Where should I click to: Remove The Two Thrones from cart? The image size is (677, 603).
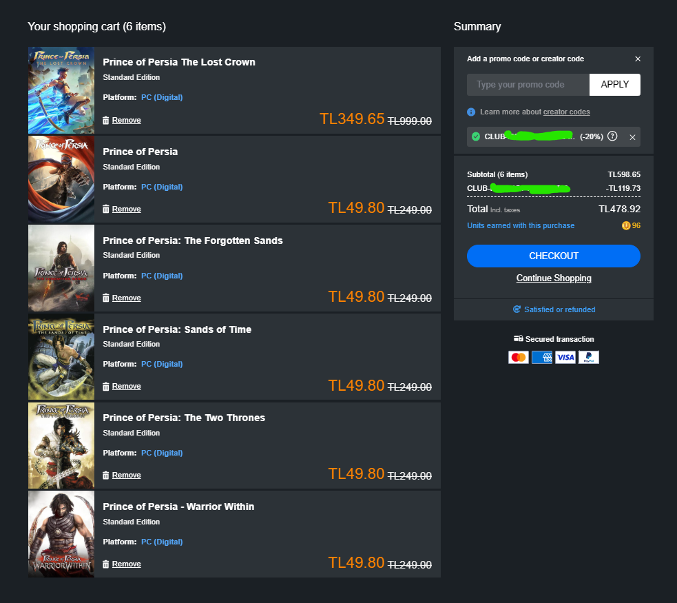(126, 475)
